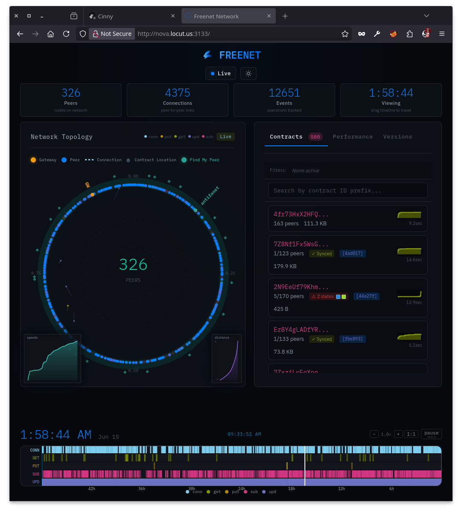Open the speeds mini chart thumbnail
The height and width of the screenshot is (514, 462).
click(x=53, y=358)
